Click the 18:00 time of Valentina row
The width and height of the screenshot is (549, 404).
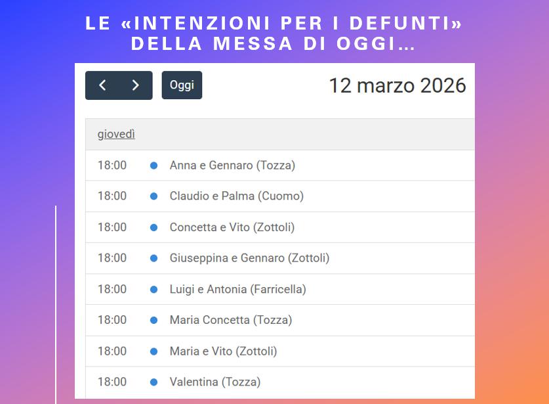click(112, 382)
